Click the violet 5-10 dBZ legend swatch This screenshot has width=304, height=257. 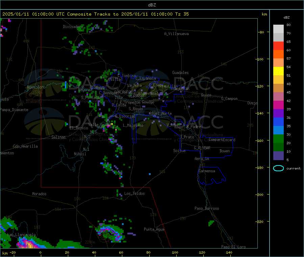click(278, 155)
